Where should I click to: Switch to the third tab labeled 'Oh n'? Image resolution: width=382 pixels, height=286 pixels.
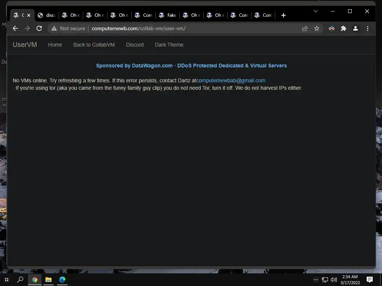[x=119, y=15]
